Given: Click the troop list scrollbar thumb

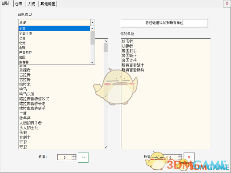Looking at the screenshot, I should (106, 48).
